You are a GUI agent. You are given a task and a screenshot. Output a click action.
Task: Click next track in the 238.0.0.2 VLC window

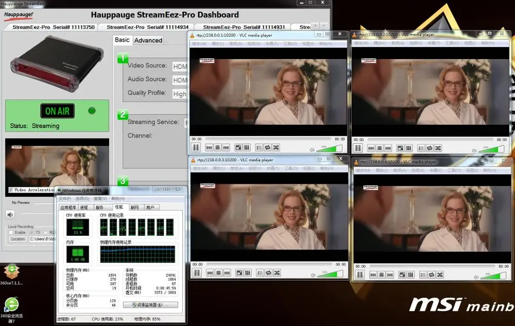(x=388, y=148)
